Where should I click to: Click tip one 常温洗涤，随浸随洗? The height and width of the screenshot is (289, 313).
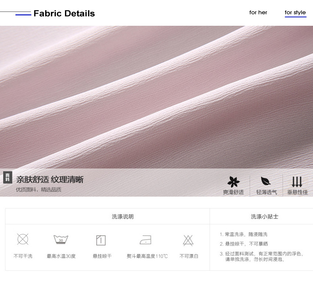(x=246, y=234)
